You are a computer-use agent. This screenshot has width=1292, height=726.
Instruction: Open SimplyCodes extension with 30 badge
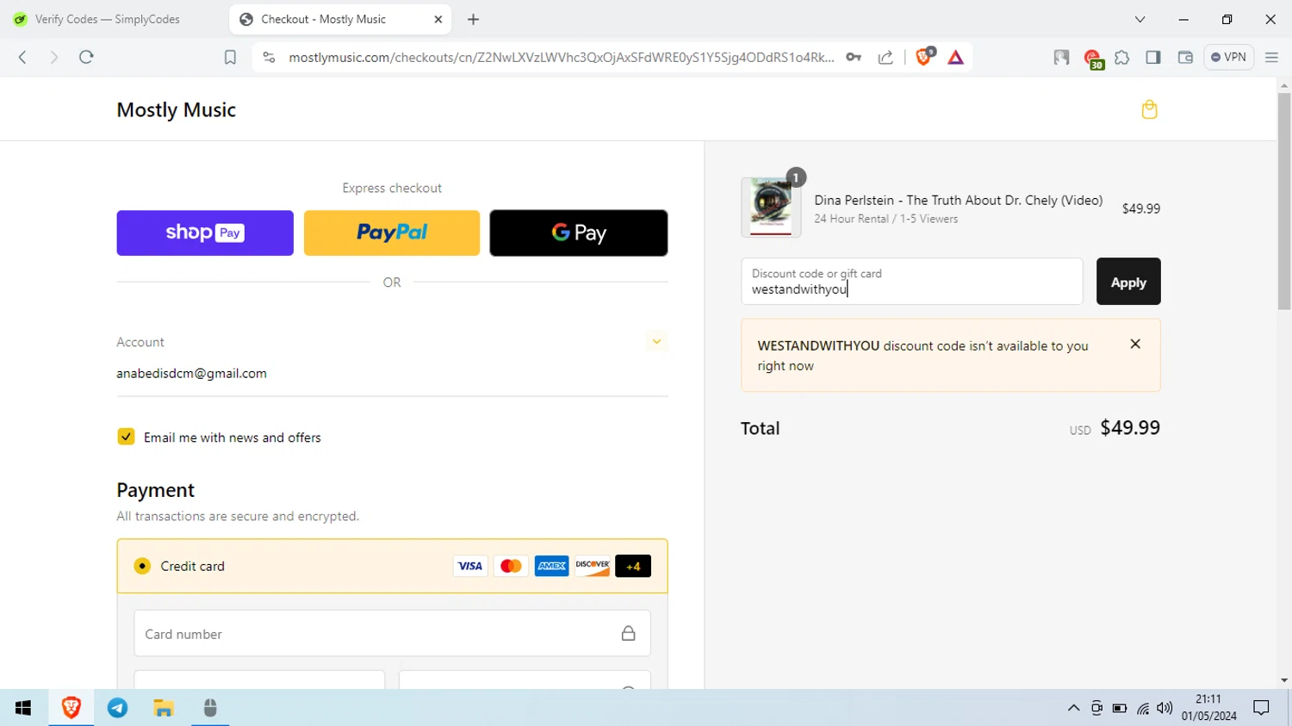point(1094,59)
